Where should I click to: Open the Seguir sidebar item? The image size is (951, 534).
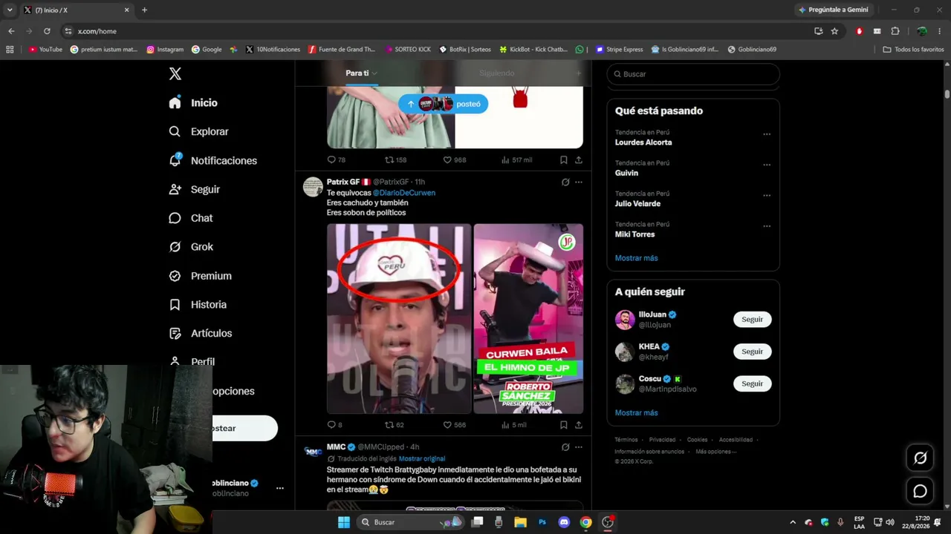click(194, 189)
